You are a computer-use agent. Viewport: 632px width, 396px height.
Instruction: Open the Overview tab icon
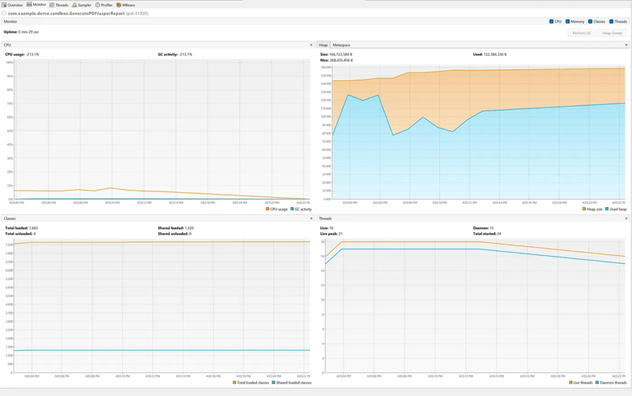coord(4,5)
